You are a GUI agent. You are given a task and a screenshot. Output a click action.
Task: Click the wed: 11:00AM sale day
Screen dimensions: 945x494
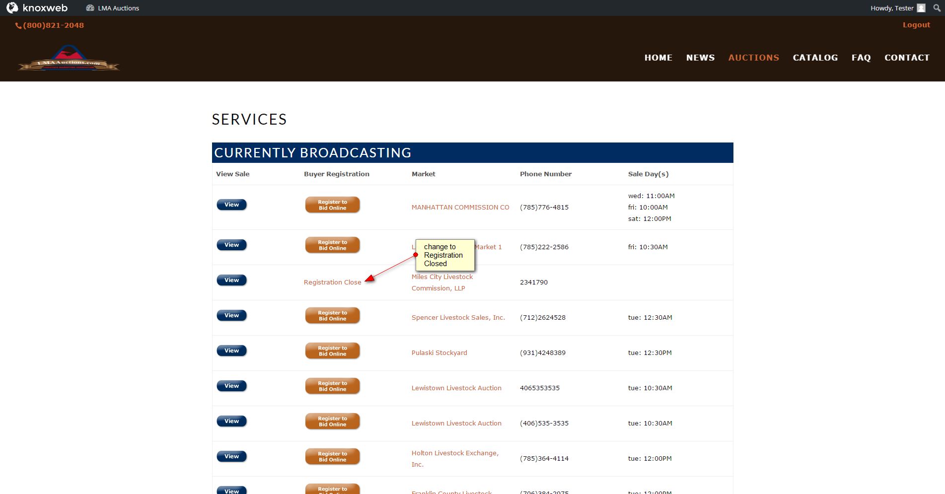(651, 196)
